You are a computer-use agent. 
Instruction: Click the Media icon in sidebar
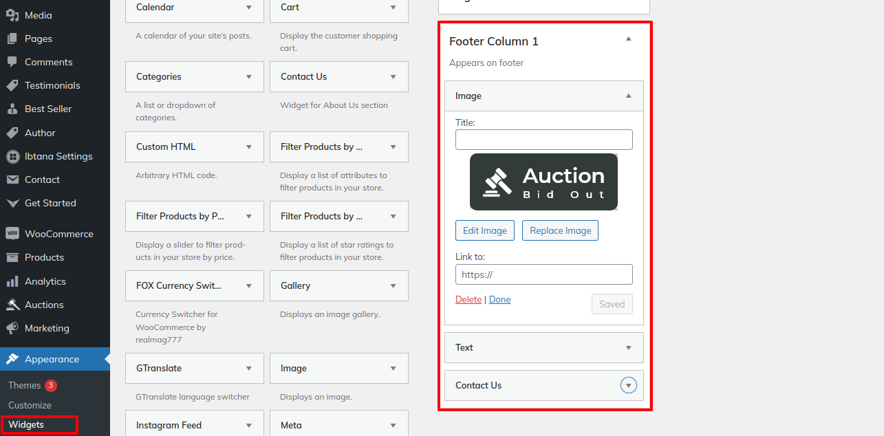click(12, 15)
